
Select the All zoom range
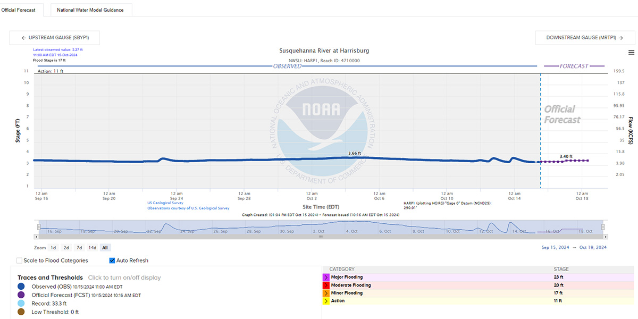[x=105, y=248]
